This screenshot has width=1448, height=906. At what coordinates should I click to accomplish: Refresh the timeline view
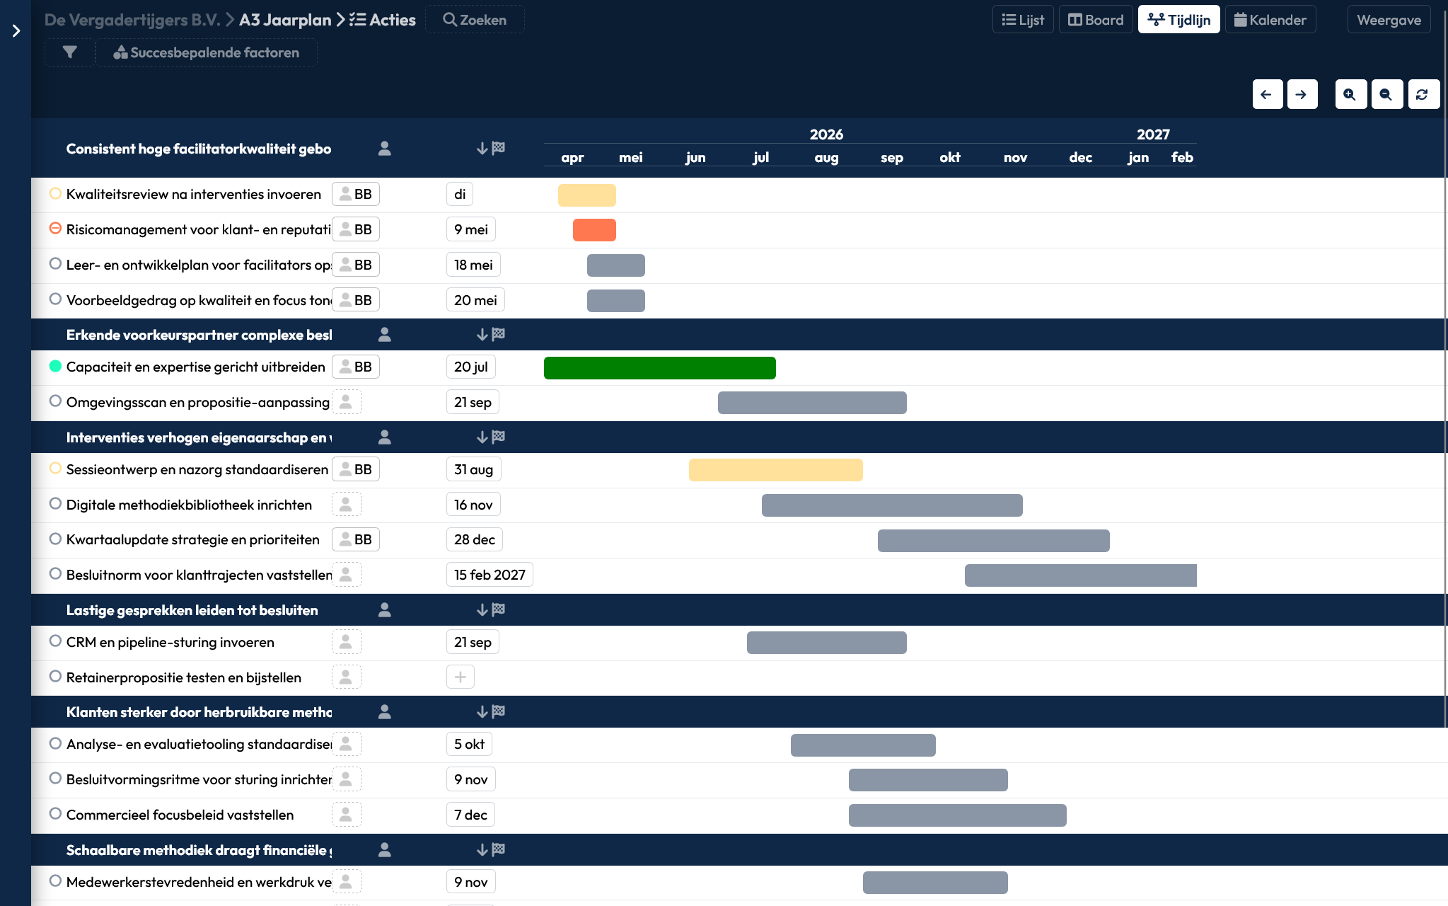(1423, 94)
